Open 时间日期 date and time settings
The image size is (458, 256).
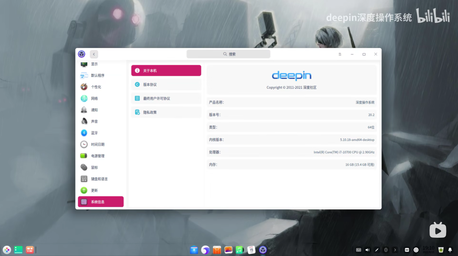click(101, 144)
